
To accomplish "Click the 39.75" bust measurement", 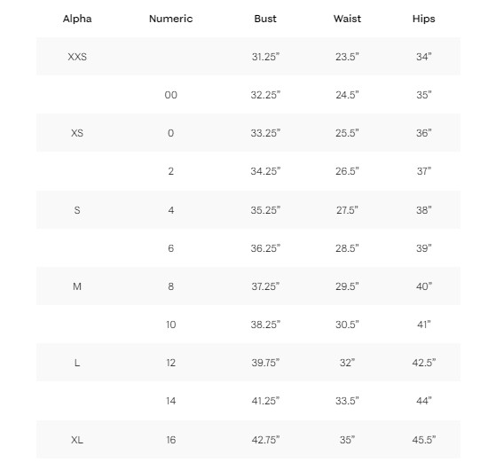I will click(265, 363).
